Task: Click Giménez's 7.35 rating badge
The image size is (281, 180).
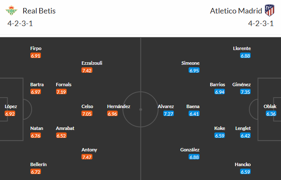Action: (246, 92)
